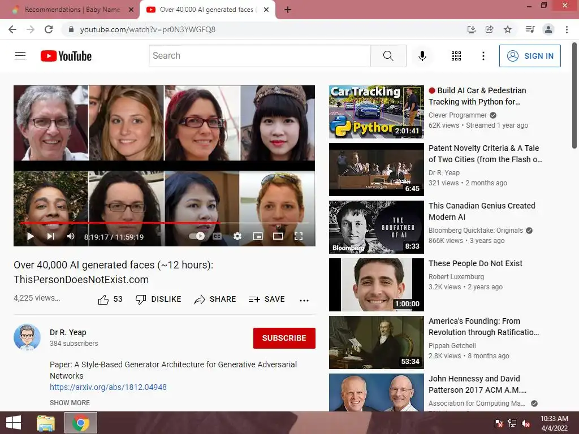Open Clever Programmer channel link
The width and height of the screenshot is (579, 434).
tap(457, 115)
